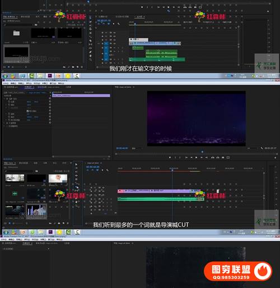Click the Mark In button under program monitor
The height and width of the screenshot is (288, 280).
tap(175, 158)
